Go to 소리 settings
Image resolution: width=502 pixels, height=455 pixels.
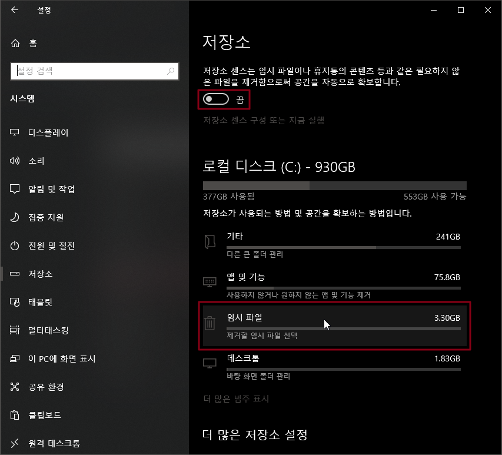94,161
